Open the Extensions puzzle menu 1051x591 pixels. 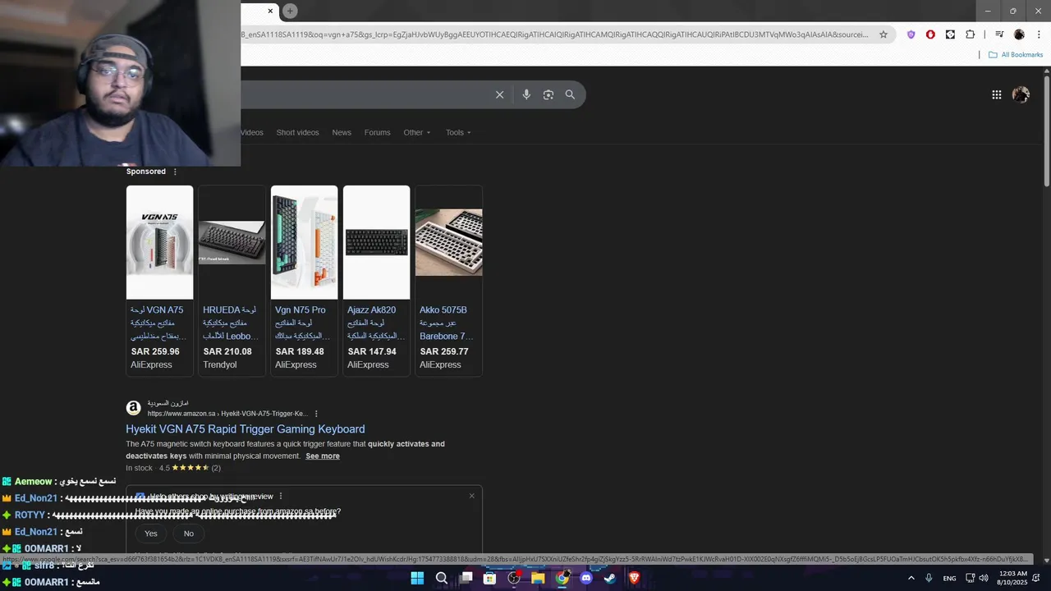(970, 34)
